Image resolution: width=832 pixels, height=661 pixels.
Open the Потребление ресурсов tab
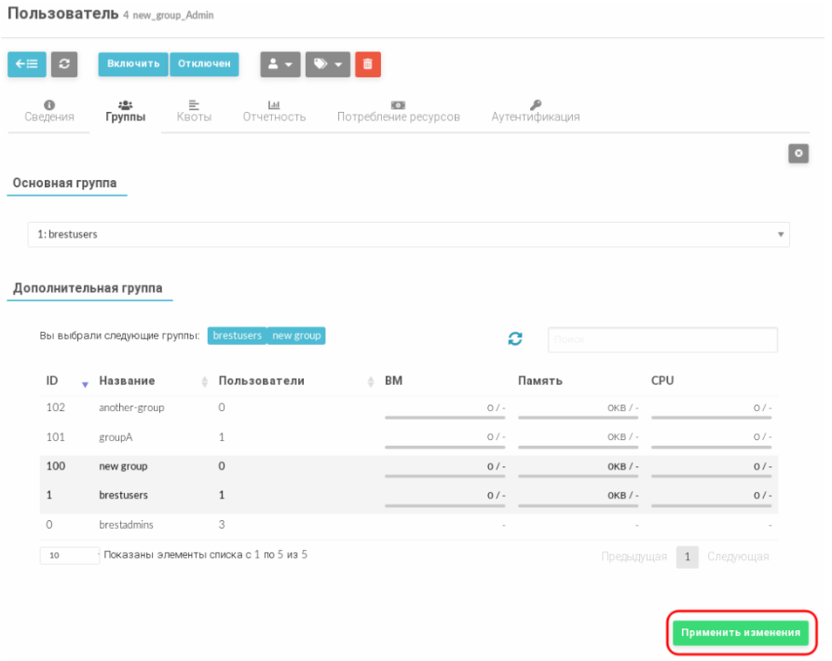(x=398, y=111)
